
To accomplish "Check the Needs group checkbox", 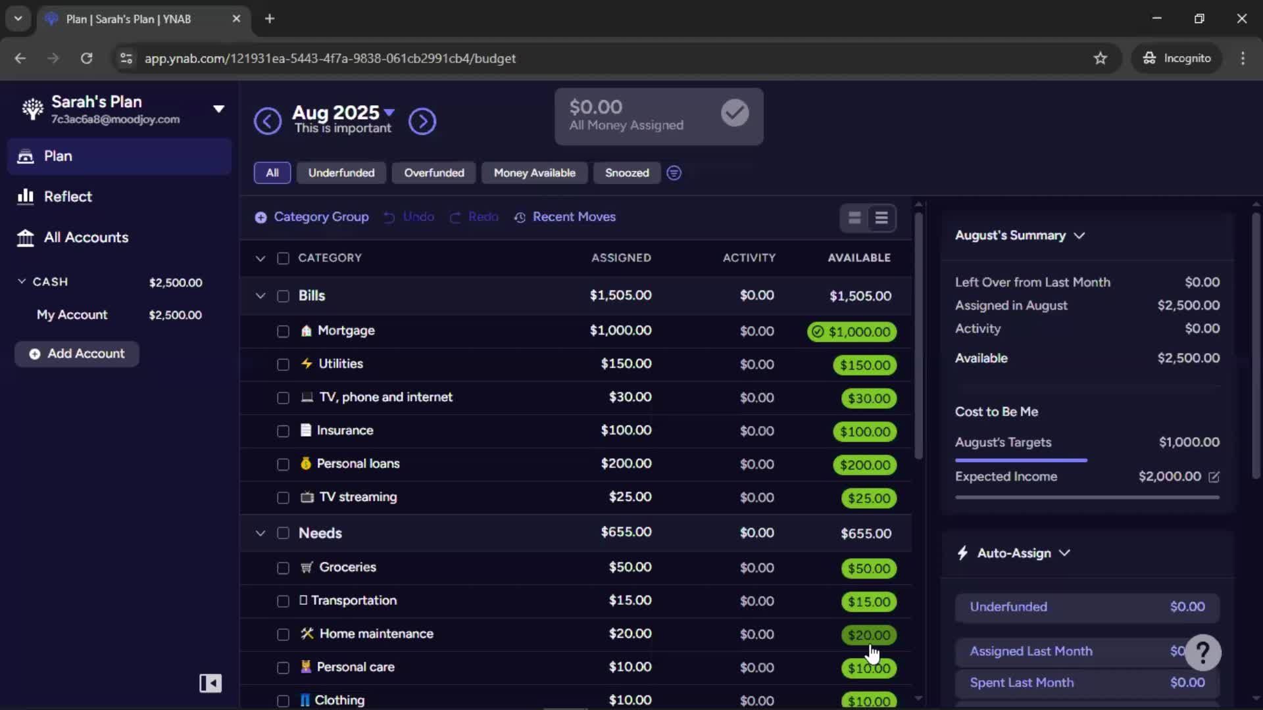I will click(283, 533).
